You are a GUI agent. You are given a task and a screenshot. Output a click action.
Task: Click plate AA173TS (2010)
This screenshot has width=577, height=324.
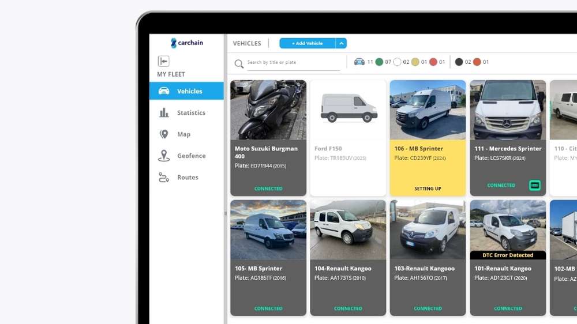340,278
